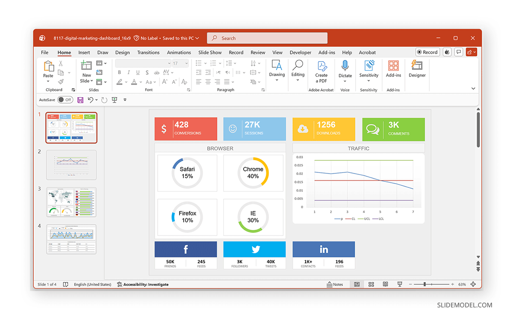Screen dimensions: 513x318
Task: Fit slide to current window icon
Action: coord(473,284)
